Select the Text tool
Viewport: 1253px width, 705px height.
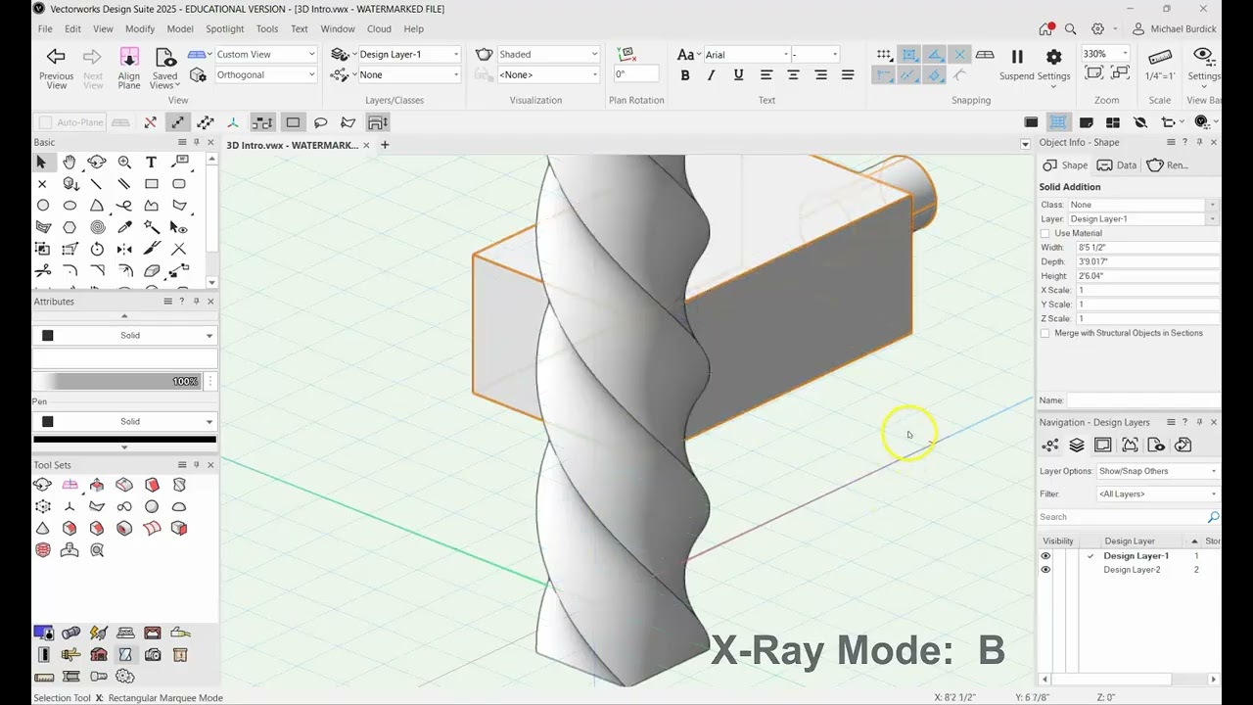(151, 163)
